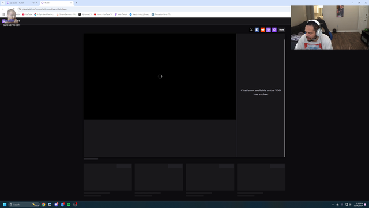Image resolution: width=369 pixels, height=208 pixels.
Task: Close the active Twitch clip tab
Action: 71,3
